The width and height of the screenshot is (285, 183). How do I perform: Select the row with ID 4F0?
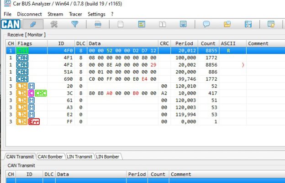click(x=145, y=51)
